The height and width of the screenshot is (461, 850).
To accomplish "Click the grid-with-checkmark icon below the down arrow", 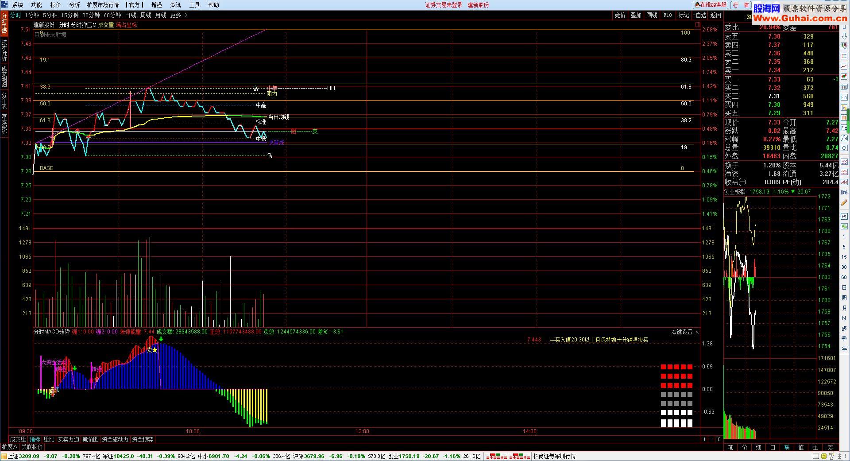I will point(844,46).
